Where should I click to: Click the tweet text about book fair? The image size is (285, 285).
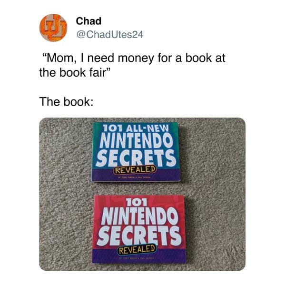132,65
